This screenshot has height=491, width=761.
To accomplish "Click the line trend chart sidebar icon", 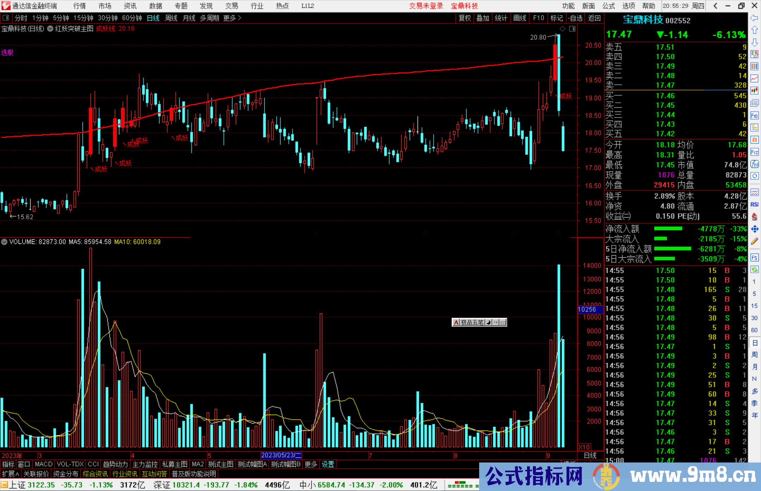I will [x=754, y=78].
